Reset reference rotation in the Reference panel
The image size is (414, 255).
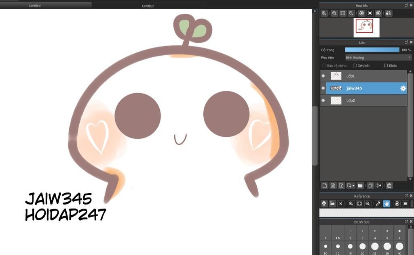tap(405, 204)
